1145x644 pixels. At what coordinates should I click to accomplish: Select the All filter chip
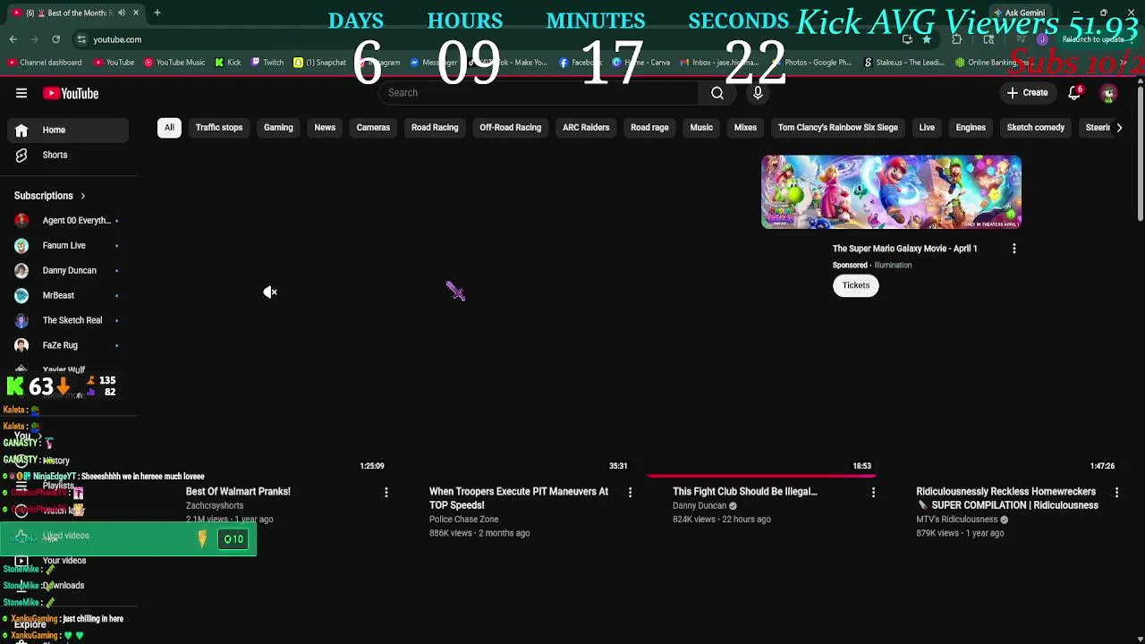[169, 128]
